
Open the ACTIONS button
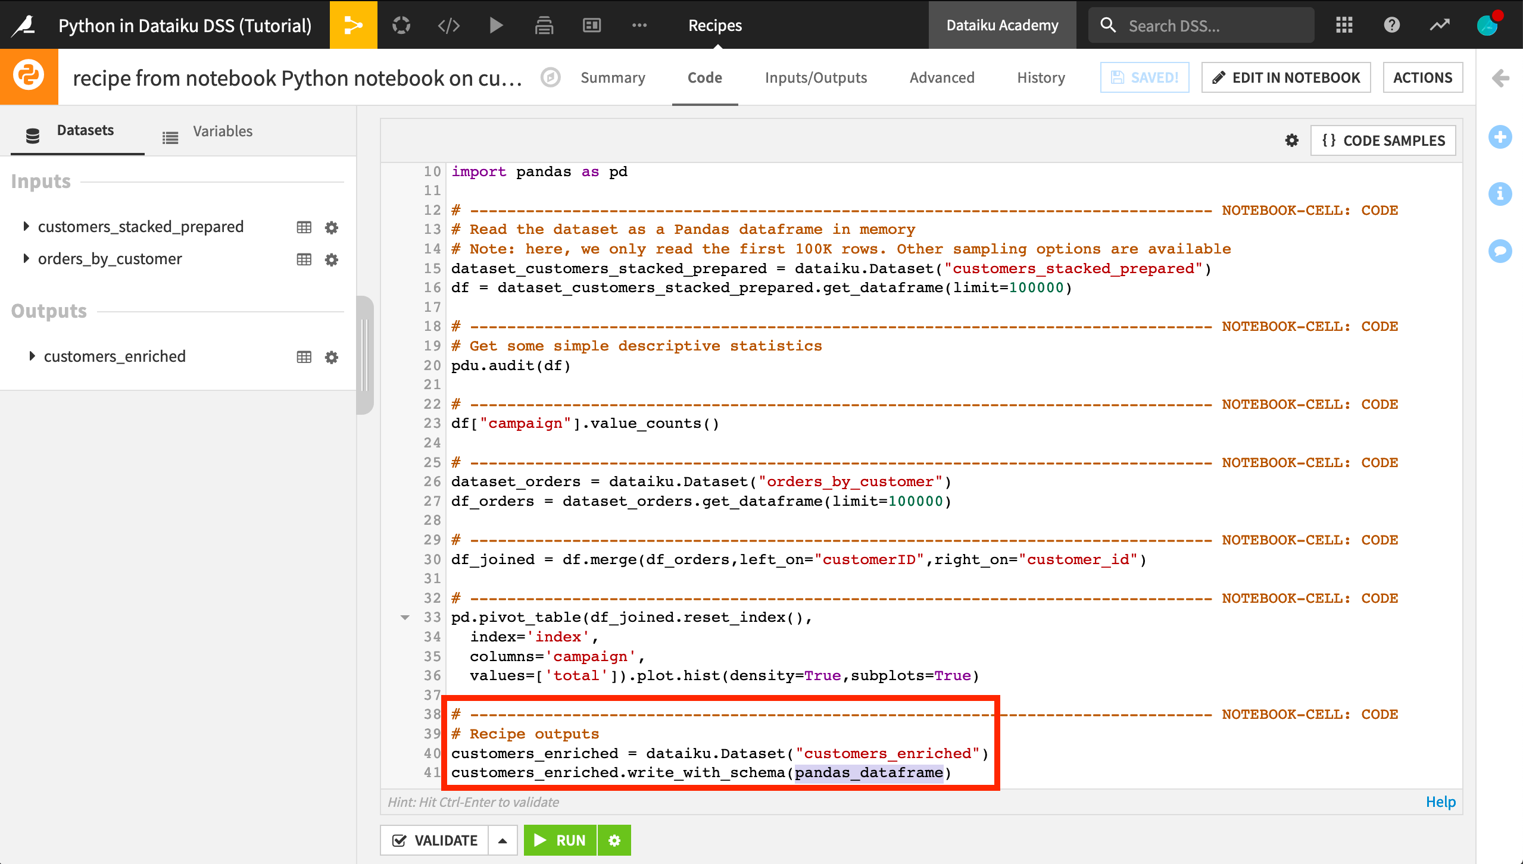1422,77
